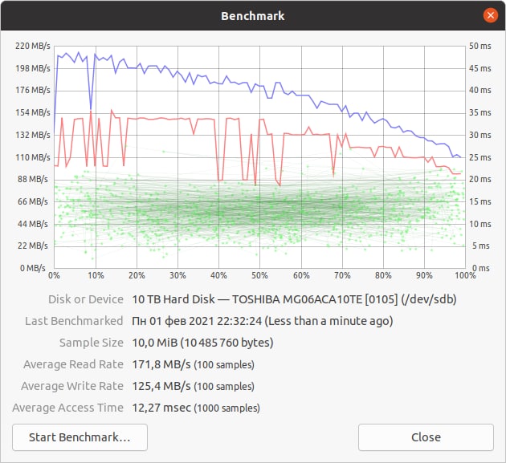The width and height of the screenshot is (506, 463).
Task: Click the '171,8 MB/s' read rate value
Action: click(161, 364)
